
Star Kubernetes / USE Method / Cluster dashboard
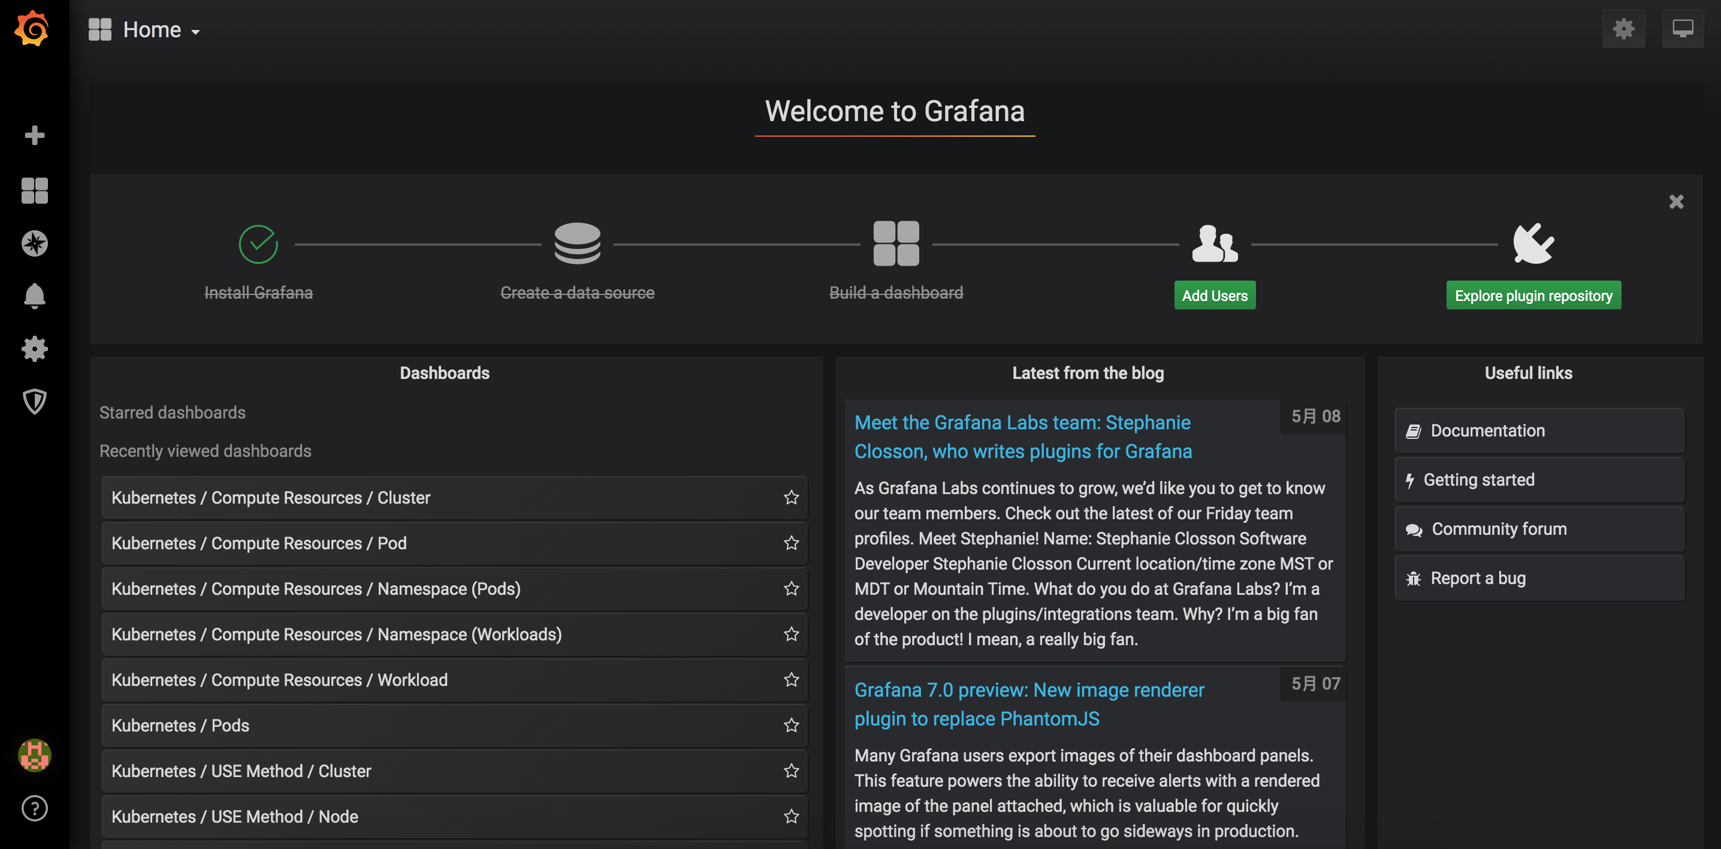791,771
